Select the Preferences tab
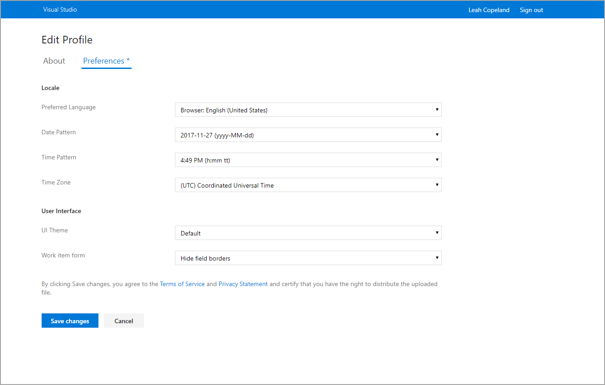Viewport: 605px width, 385px height. pos(107,61)
